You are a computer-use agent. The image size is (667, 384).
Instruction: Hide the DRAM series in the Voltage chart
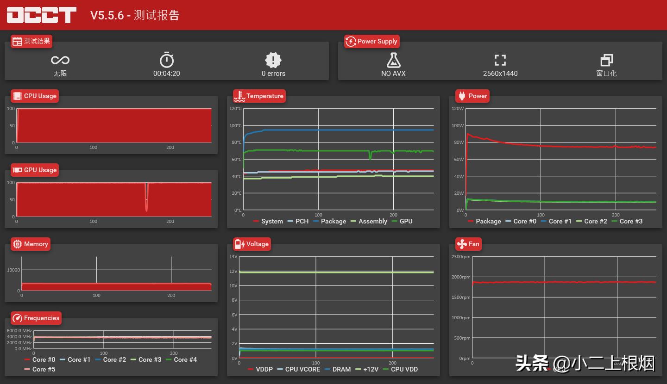click(341, 369)
